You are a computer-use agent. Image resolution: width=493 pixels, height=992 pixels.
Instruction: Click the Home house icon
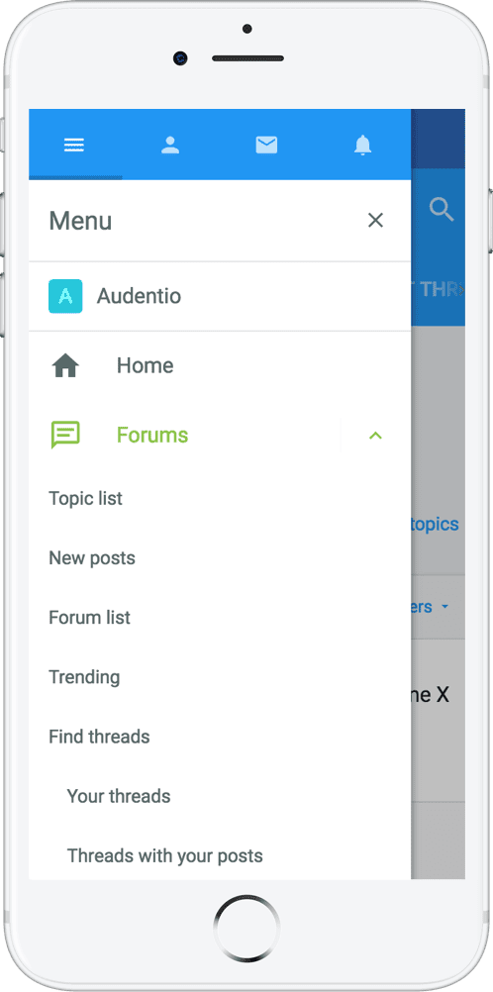coord(65,365)
